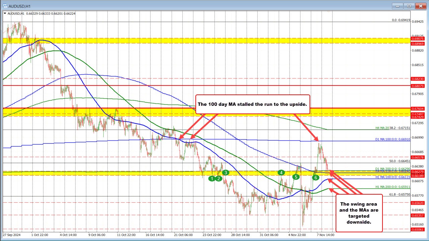Click the green marker numbered 1
The image size is (429, 241).
[211, 179]
